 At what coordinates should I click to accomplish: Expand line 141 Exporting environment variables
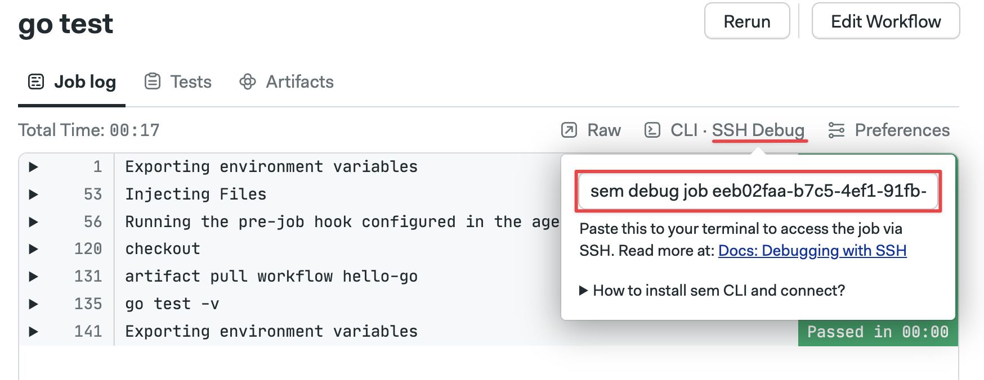point(33,332)
